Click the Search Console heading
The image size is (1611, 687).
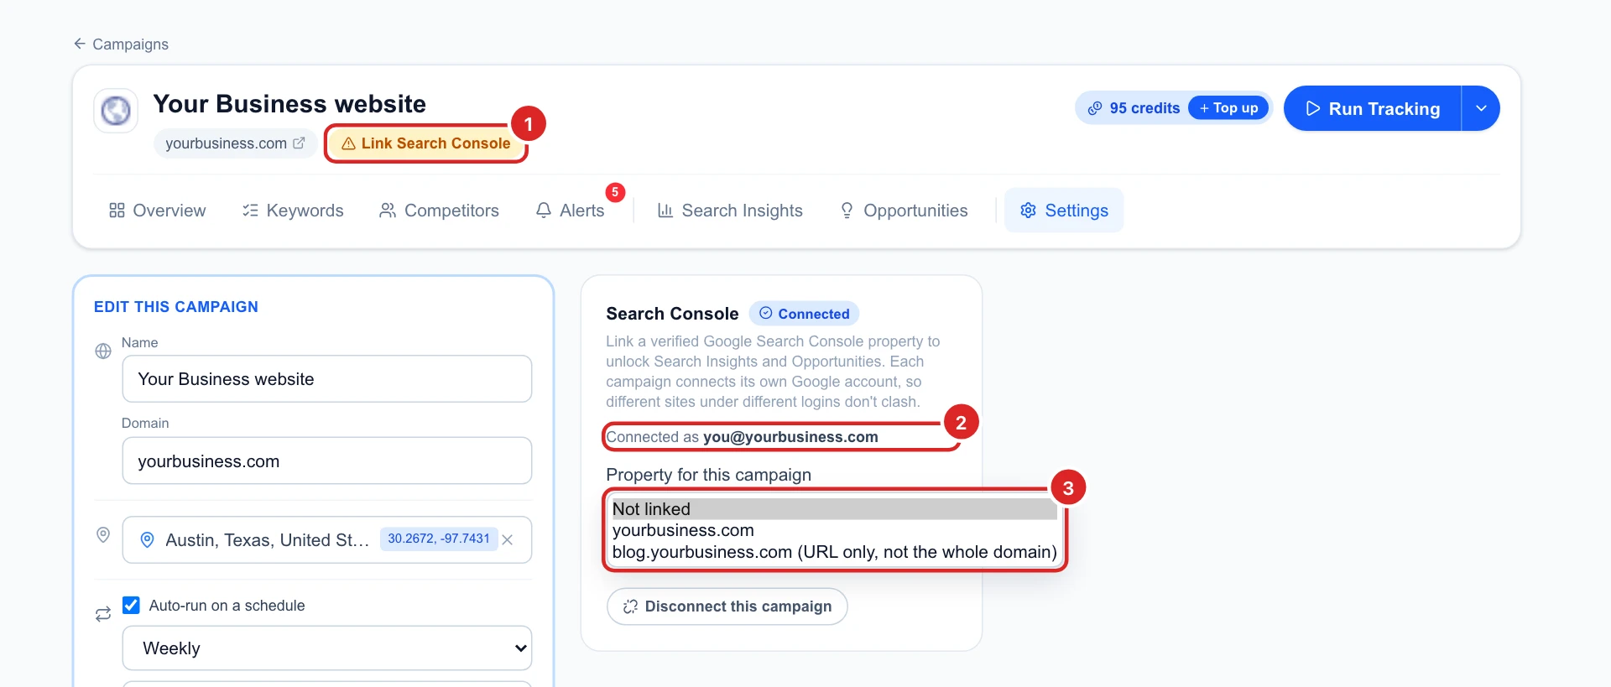coord(672,314)
